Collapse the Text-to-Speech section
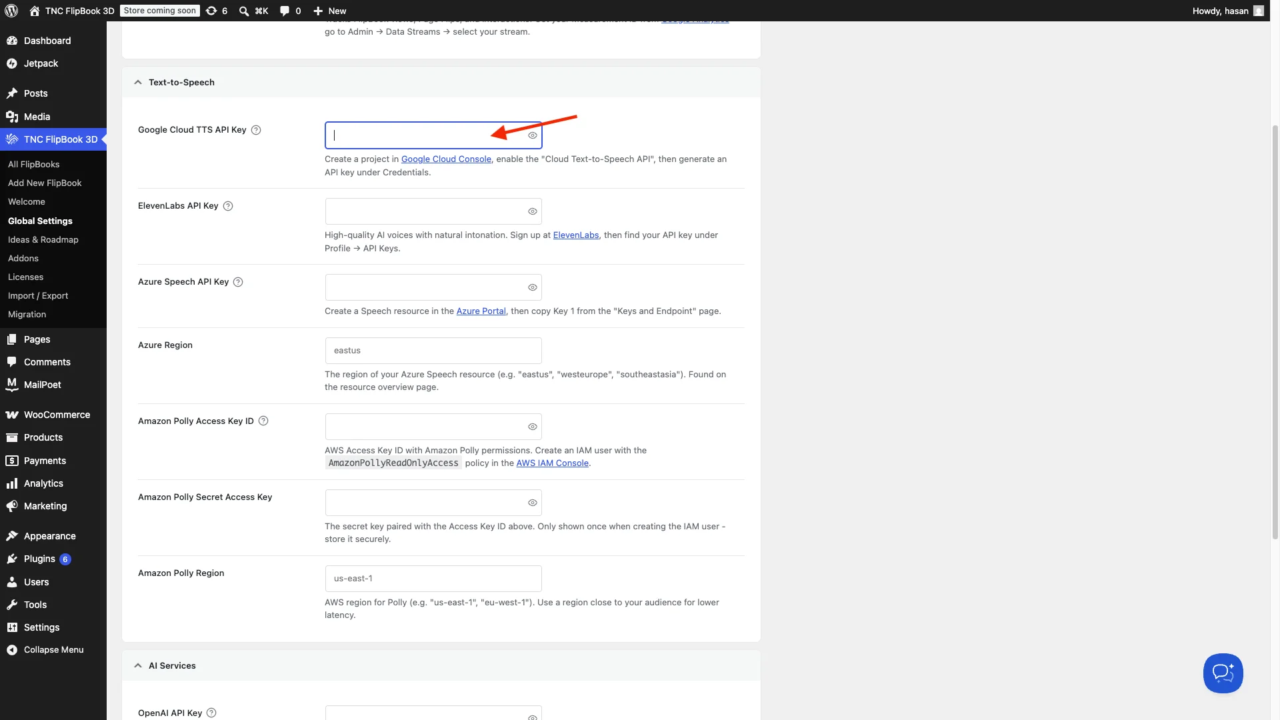Viewport: 1280px width, 720px height. [138, 83]
